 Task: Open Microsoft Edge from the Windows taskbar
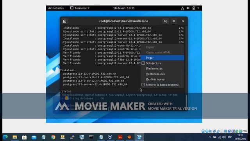(x=5, y=137)
